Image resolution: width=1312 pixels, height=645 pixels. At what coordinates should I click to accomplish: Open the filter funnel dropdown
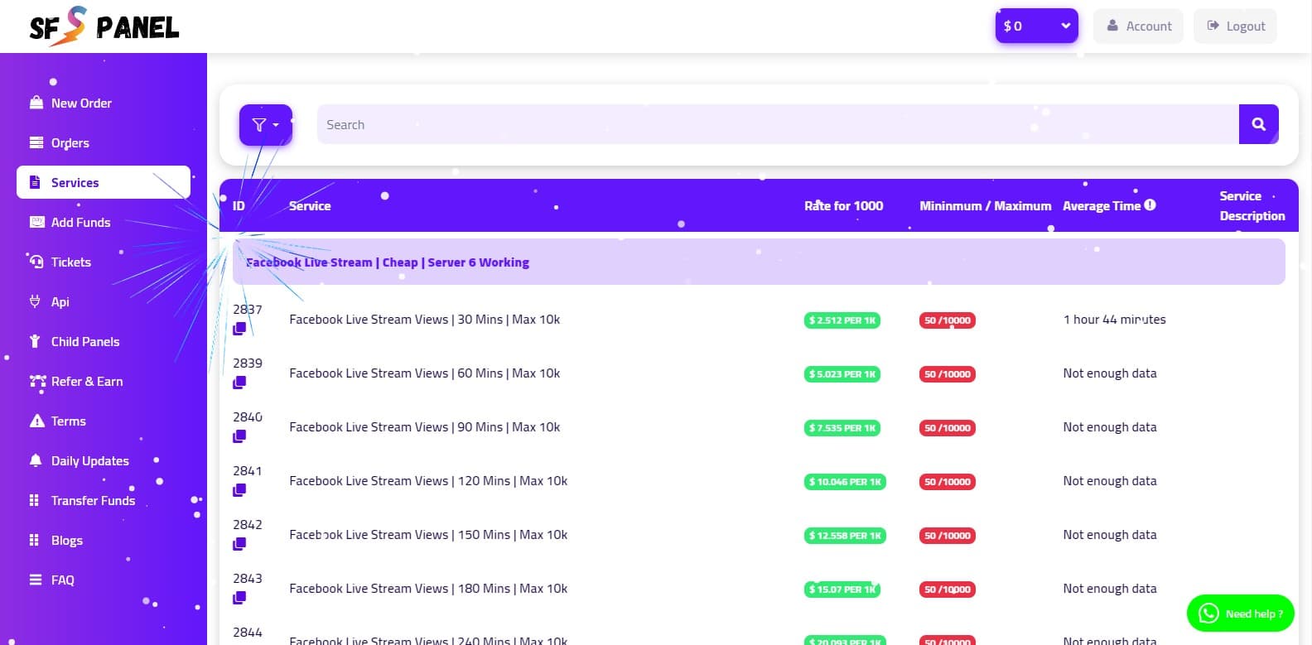(266, 125)
